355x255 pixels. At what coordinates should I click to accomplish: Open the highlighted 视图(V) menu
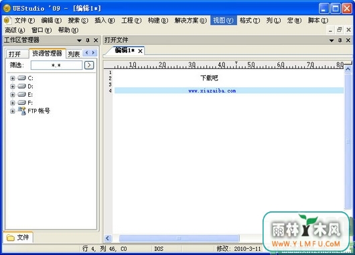coord(223,20)
